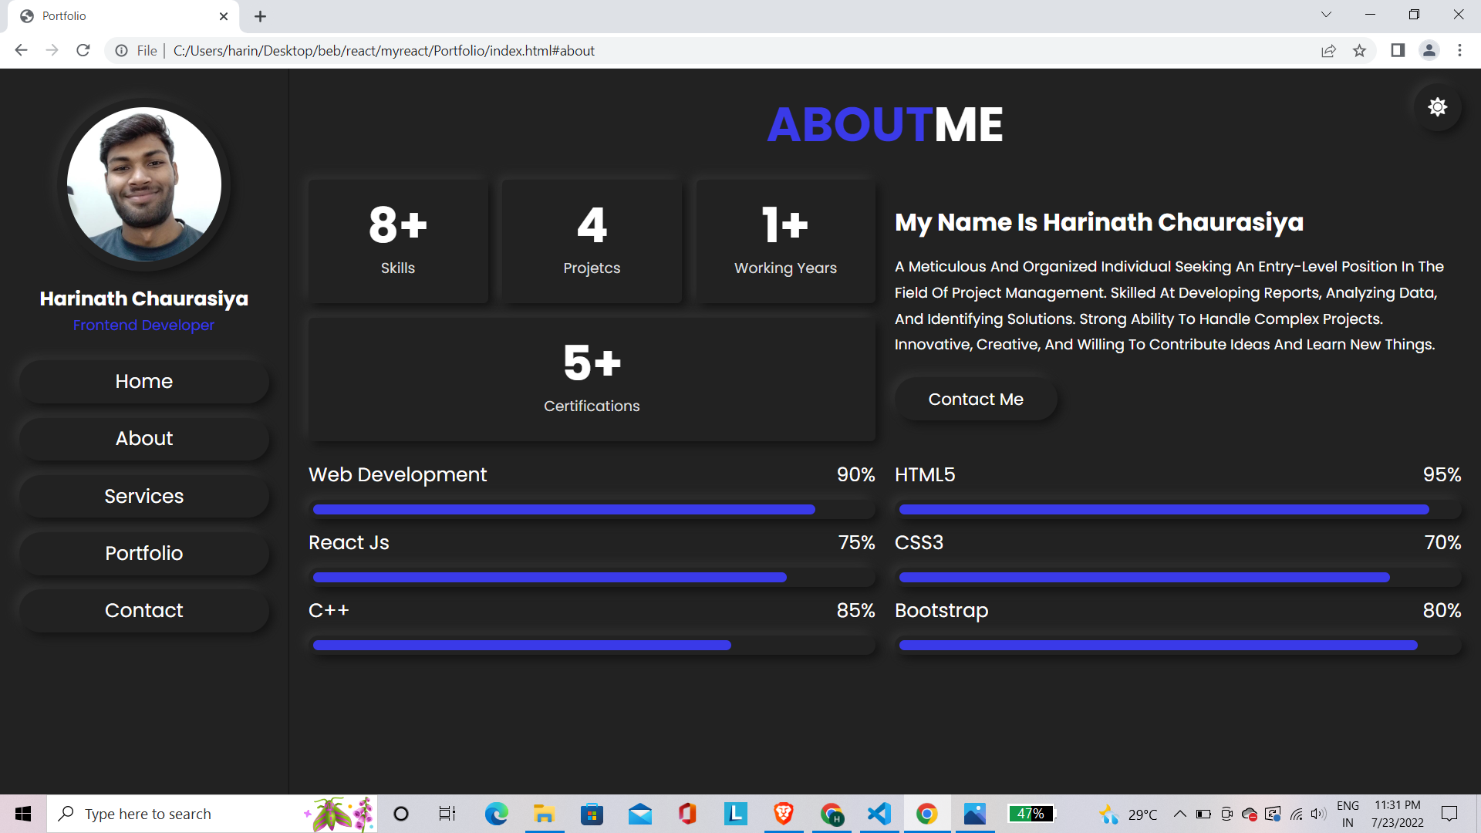This screenshot has height=833, width=1481.
Task: Navigate to Home section
Action: coord(144,381)
